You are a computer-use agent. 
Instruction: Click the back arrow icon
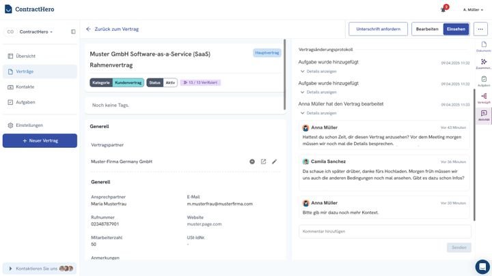(x=88, y=29)
